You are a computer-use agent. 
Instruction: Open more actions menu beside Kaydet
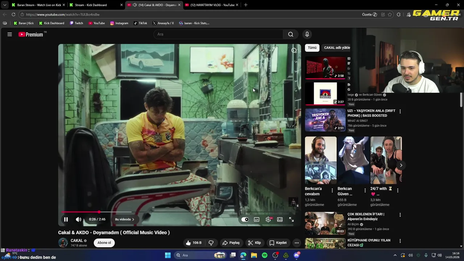[297, 243]
